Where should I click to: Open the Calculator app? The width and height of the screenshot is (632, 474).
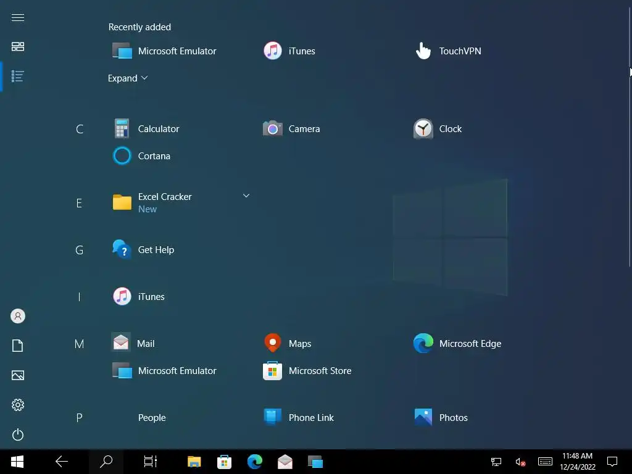146,129
